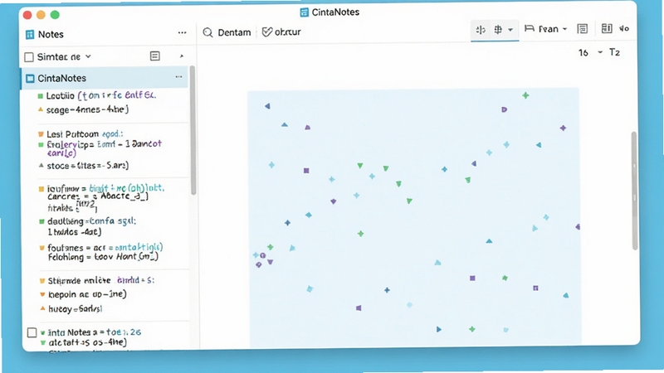Click the CintaNotes notebook square icon
Screen dimensions: 664x373
tap(30, 78)
